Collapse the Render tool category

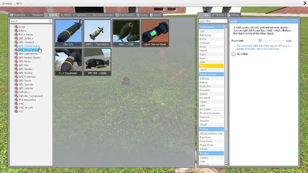211,153
